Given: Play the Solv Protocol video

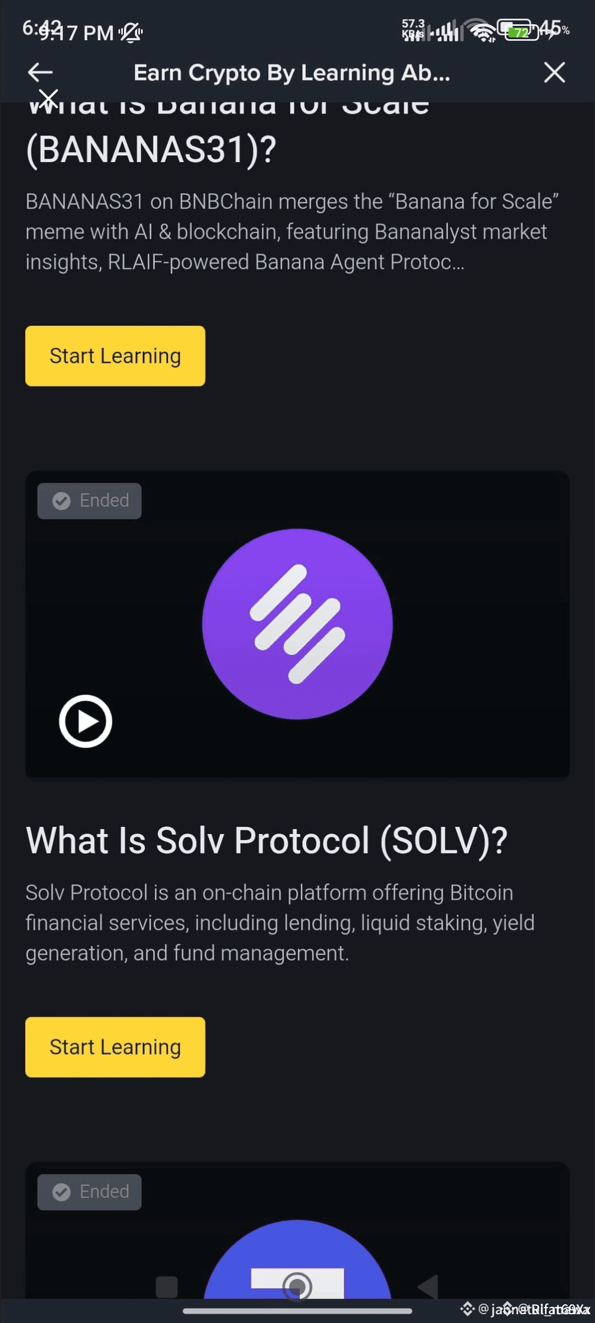Looking at the screenshot, I should click(86, 721).
